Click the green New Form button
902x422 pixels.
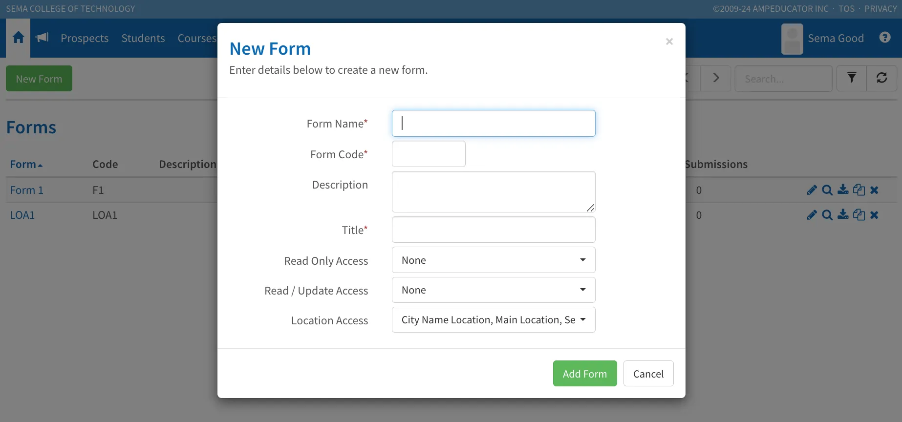click(39, 79)
